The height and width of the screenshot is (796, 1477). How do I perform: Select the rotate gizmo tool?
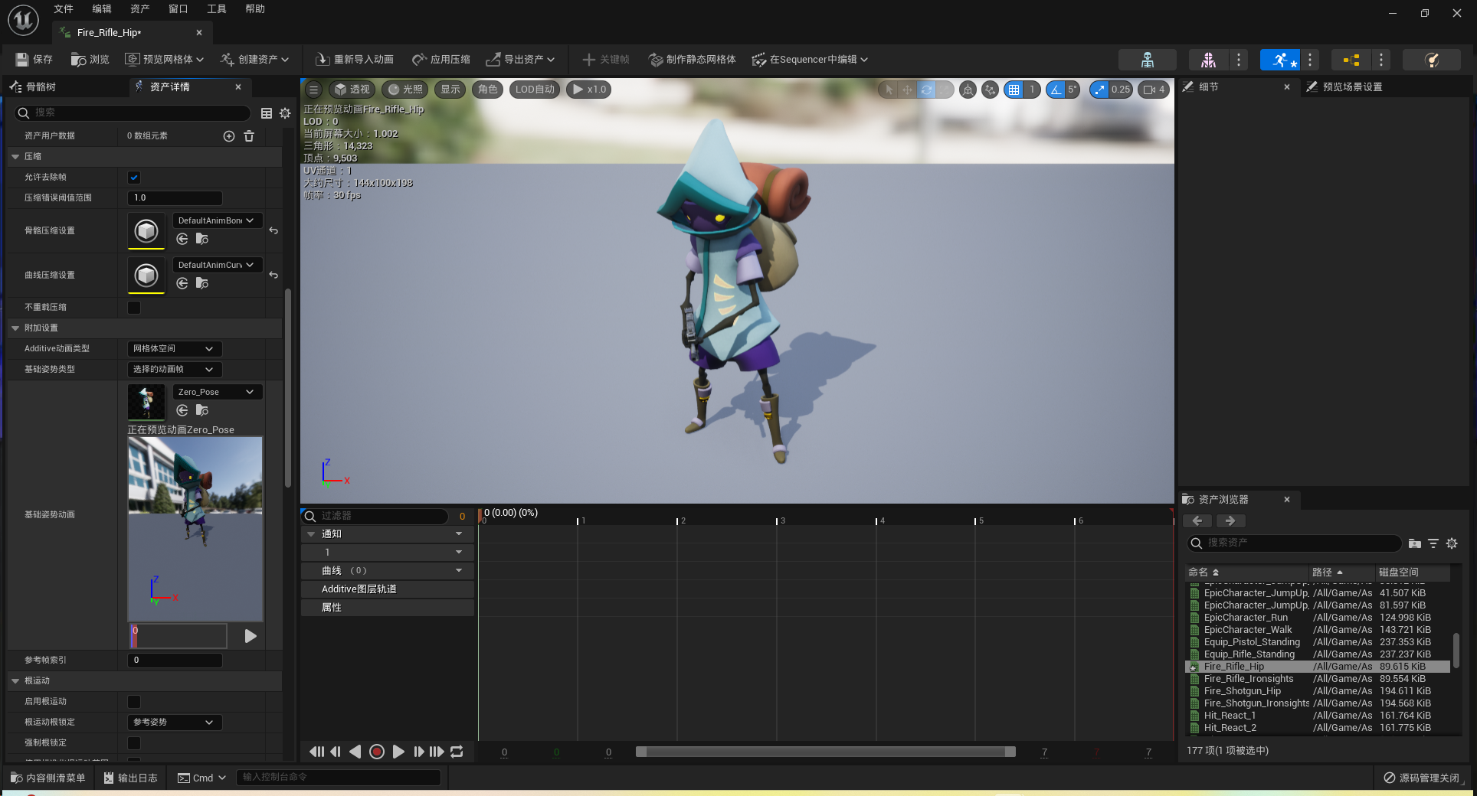click(926, 90)
